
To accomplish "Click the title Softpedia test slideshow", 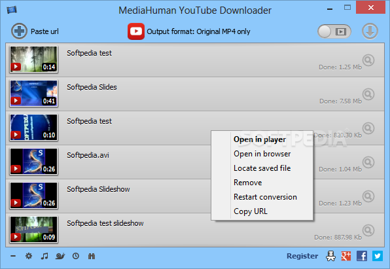I will [x=105, y=223].
